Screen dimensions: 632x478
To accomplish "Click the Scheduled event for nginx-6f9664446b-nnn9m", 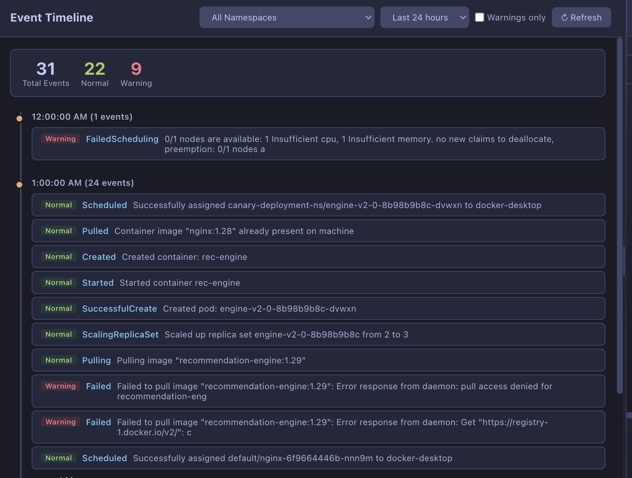I will coord(104,458).
